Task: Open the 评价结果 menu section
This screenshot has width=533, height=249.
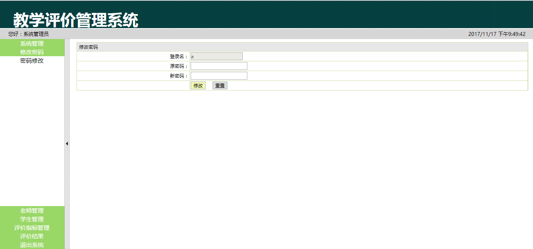Action: pos(32,236)
